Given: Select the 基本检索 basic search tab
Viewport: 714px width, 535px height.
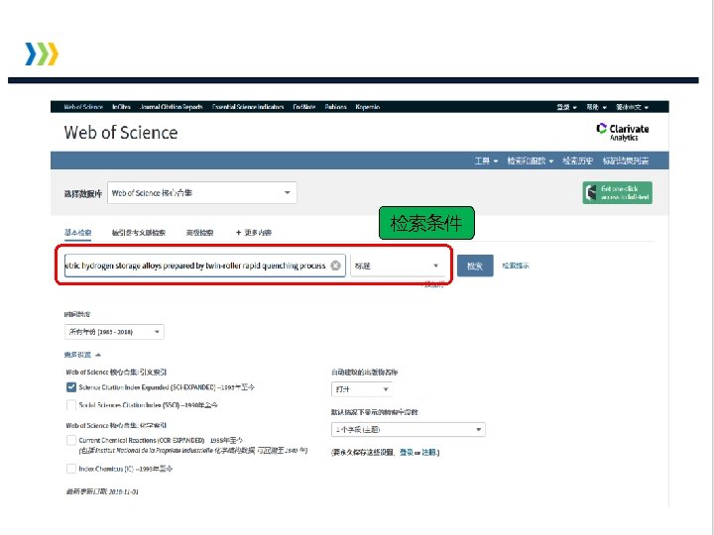Looking at the screenshot, I should click(x=78, y=233).
